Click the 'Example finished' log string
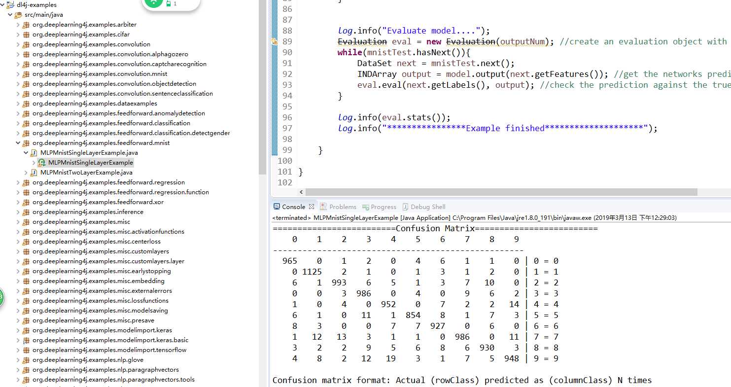 (x=515, y=128)
